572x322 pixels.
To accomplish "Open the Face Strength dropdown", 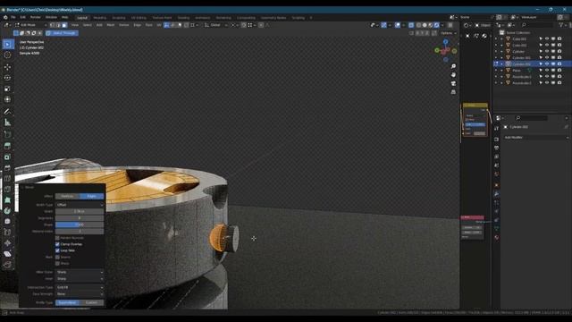I will pos(80,294).
